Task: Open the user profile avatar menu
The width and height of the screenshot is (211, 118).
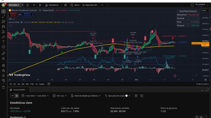Action: (4, 5)
